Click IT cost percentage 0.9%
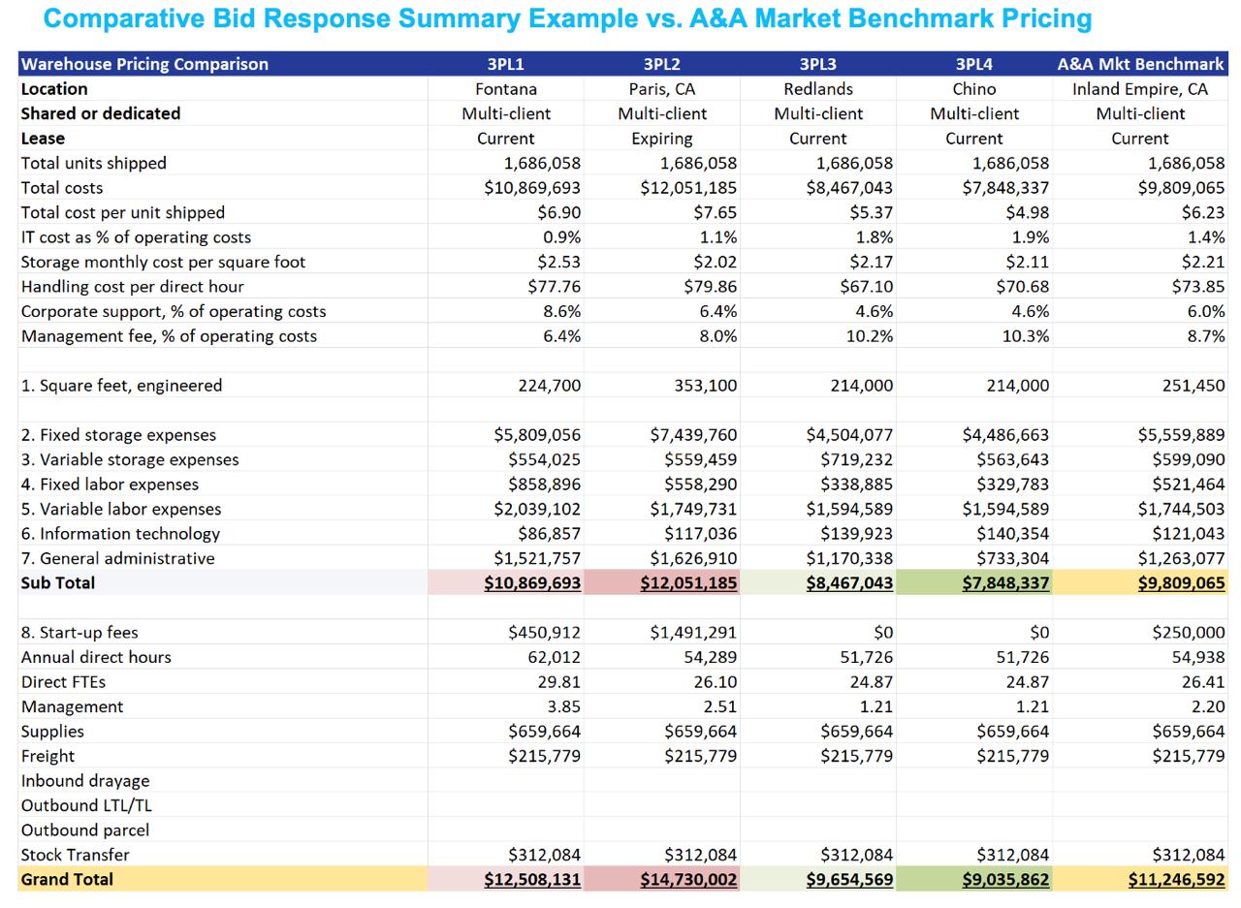 pos(561,237)
